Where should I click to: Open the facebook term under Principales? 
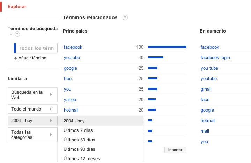pos(73,47)
